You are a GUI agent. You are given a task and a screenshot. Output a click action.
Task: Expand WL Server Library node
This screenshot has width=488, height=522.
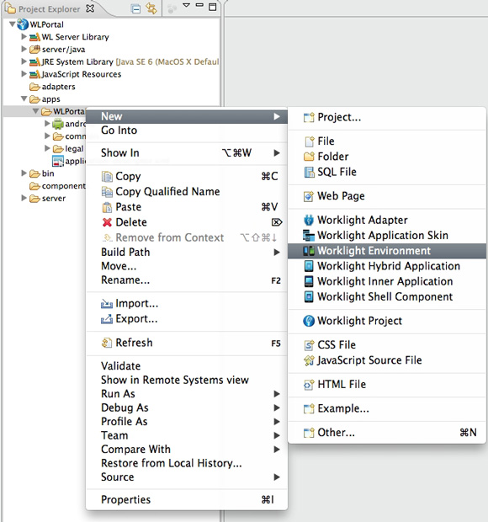(24, 36)
